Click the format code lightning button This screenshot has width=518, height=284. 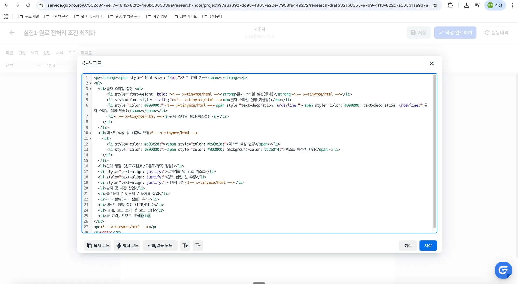(127, 245)
